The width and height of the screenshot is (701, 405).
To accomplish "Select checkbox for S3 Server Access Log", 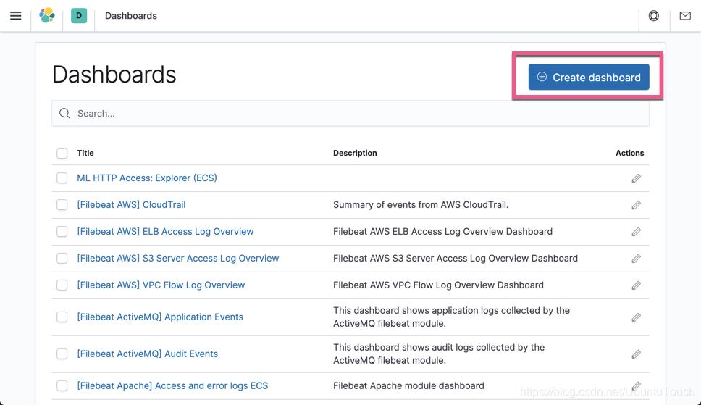I will tap(62, 259).
